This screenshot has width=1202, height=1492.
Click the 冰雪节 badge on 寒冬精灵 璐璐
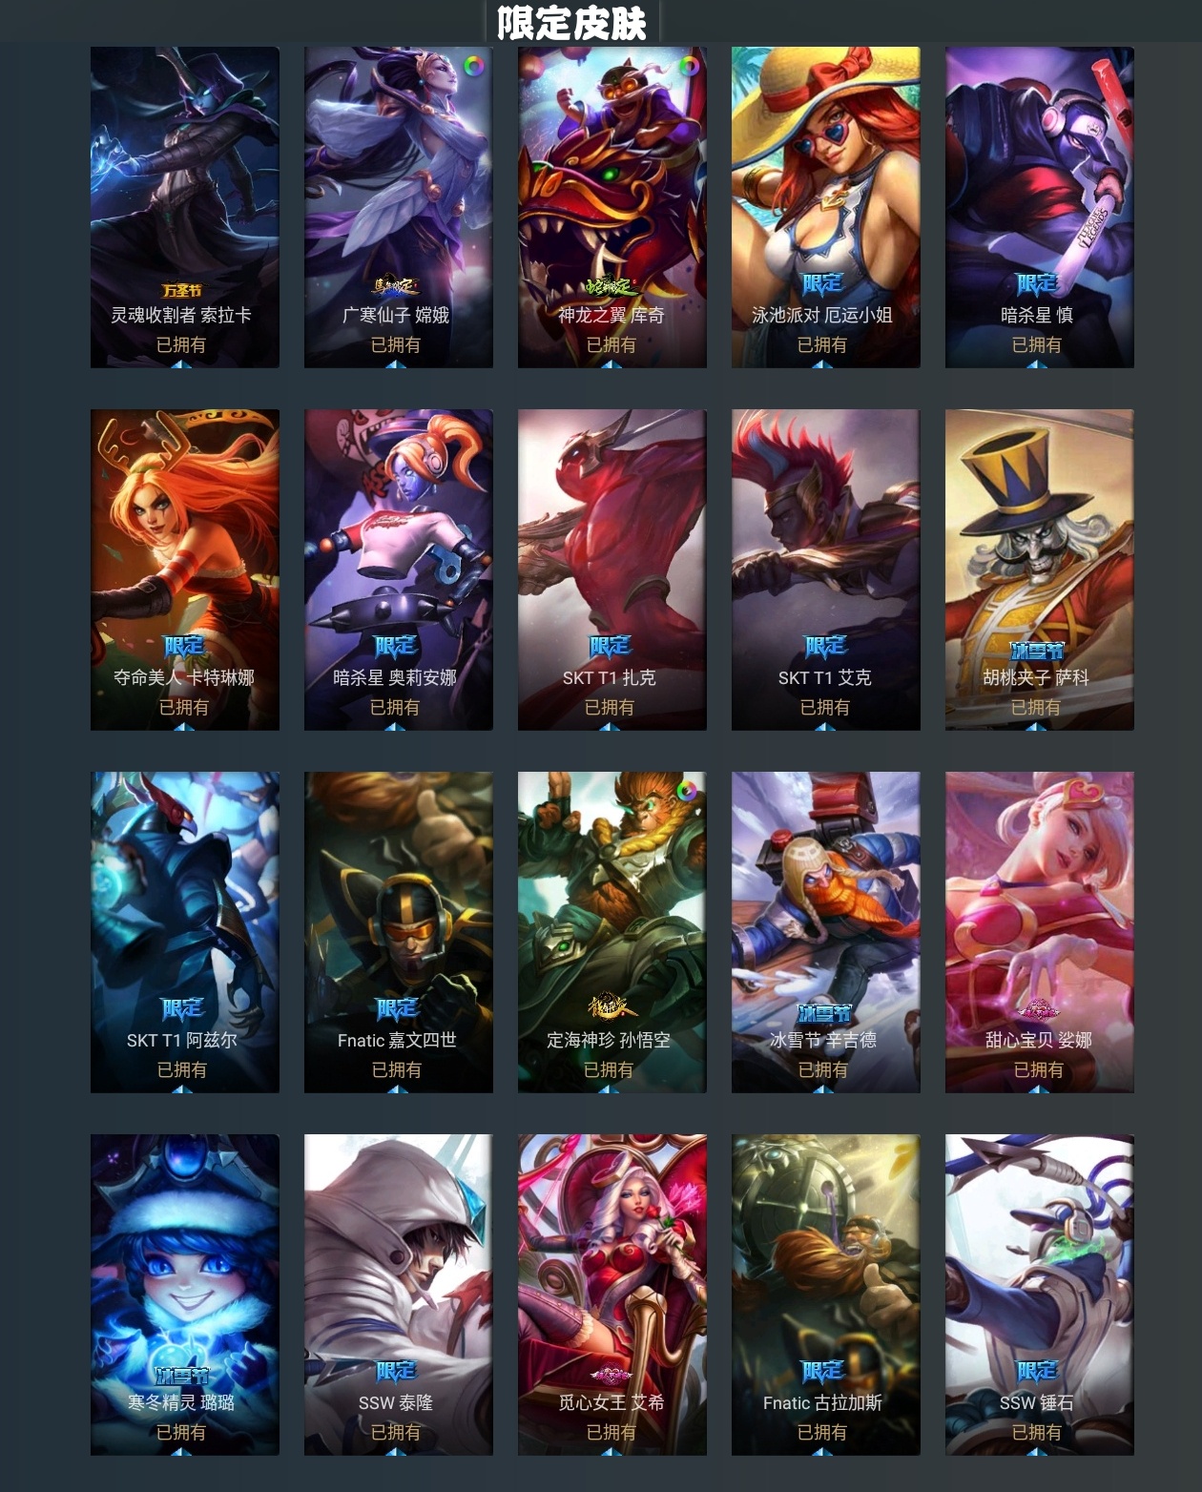181,1376
